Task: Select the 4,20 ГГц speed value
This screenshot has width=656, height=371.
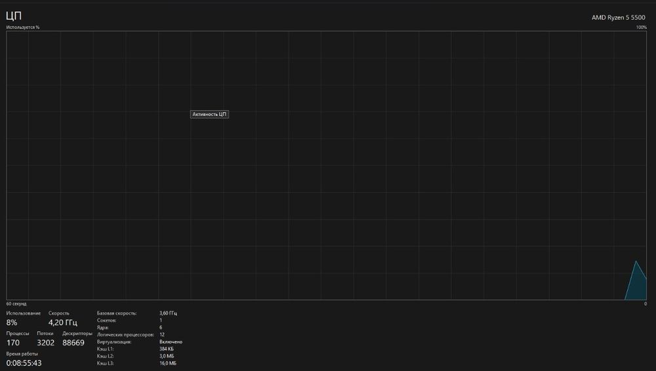Action: (x=63, y=322)
